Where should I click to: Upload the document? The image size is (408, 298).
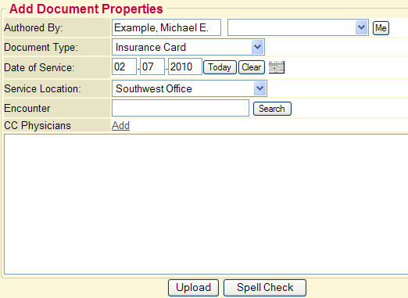[193, 288]
